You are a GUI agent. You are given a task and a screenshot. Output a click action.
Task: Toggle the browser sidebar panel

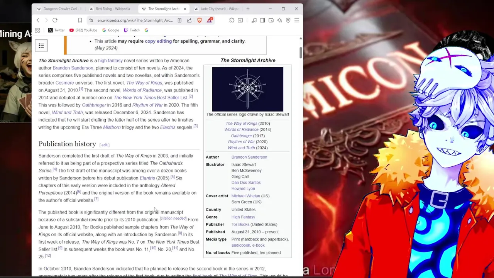(262, 20)
